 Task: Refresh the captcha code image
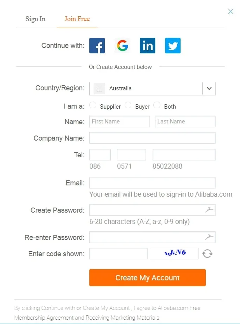click(207, 254)
